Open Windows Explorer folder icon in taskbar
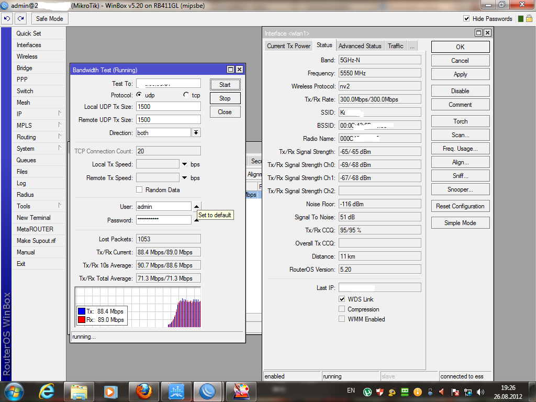The height and width of the screenshot is (402, 536). coord(79,391)
